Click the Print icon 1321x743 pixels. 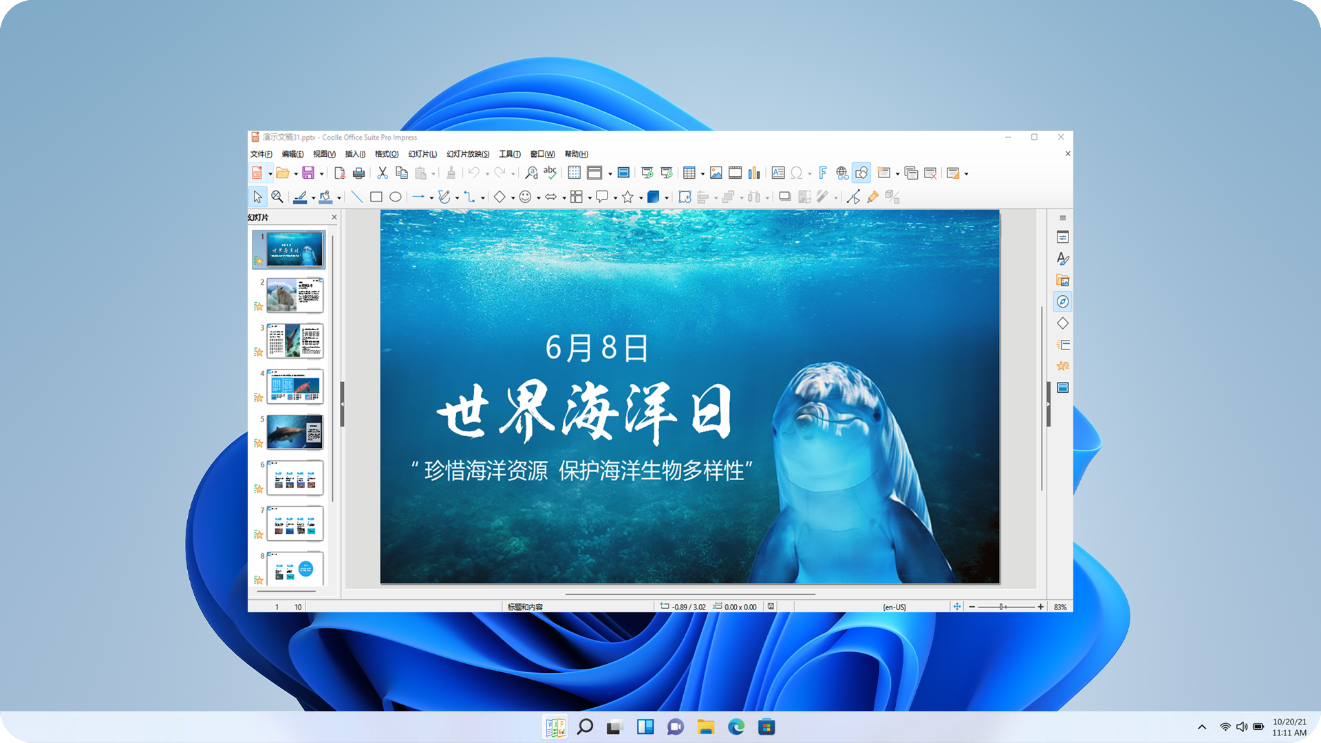tap(358, 173)
